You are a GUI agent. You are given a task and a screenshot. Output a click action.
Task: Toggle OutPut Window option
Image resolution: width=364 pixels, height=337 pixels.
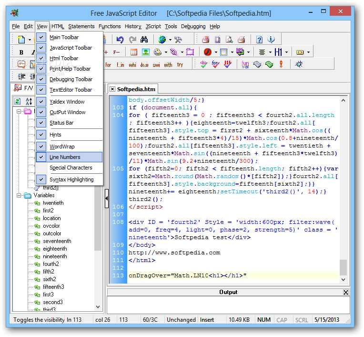pos(69,112)
